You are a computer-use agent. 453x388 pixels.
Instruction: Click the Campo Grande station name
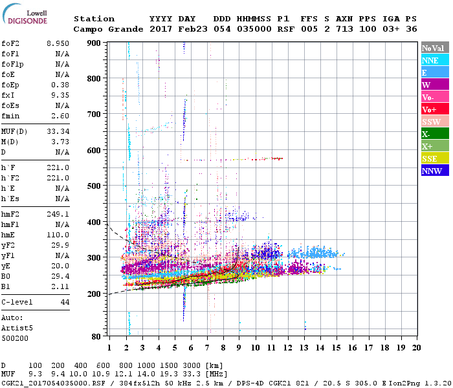click(x=108, y=29)
